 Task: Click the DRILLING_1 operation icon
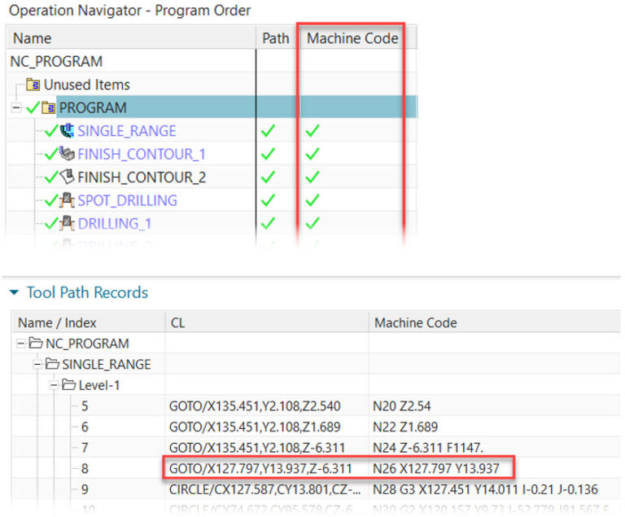(67, 223)
